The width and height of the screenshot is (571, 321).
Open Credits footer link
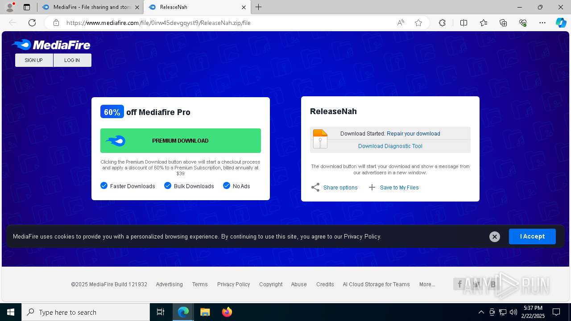(325, 284)
